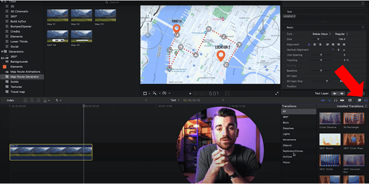This screenshot has height=184, width=369.
Task: Toggle the headphones audio skimming icon
Action: pyautogui.click(x=336, y=100)
